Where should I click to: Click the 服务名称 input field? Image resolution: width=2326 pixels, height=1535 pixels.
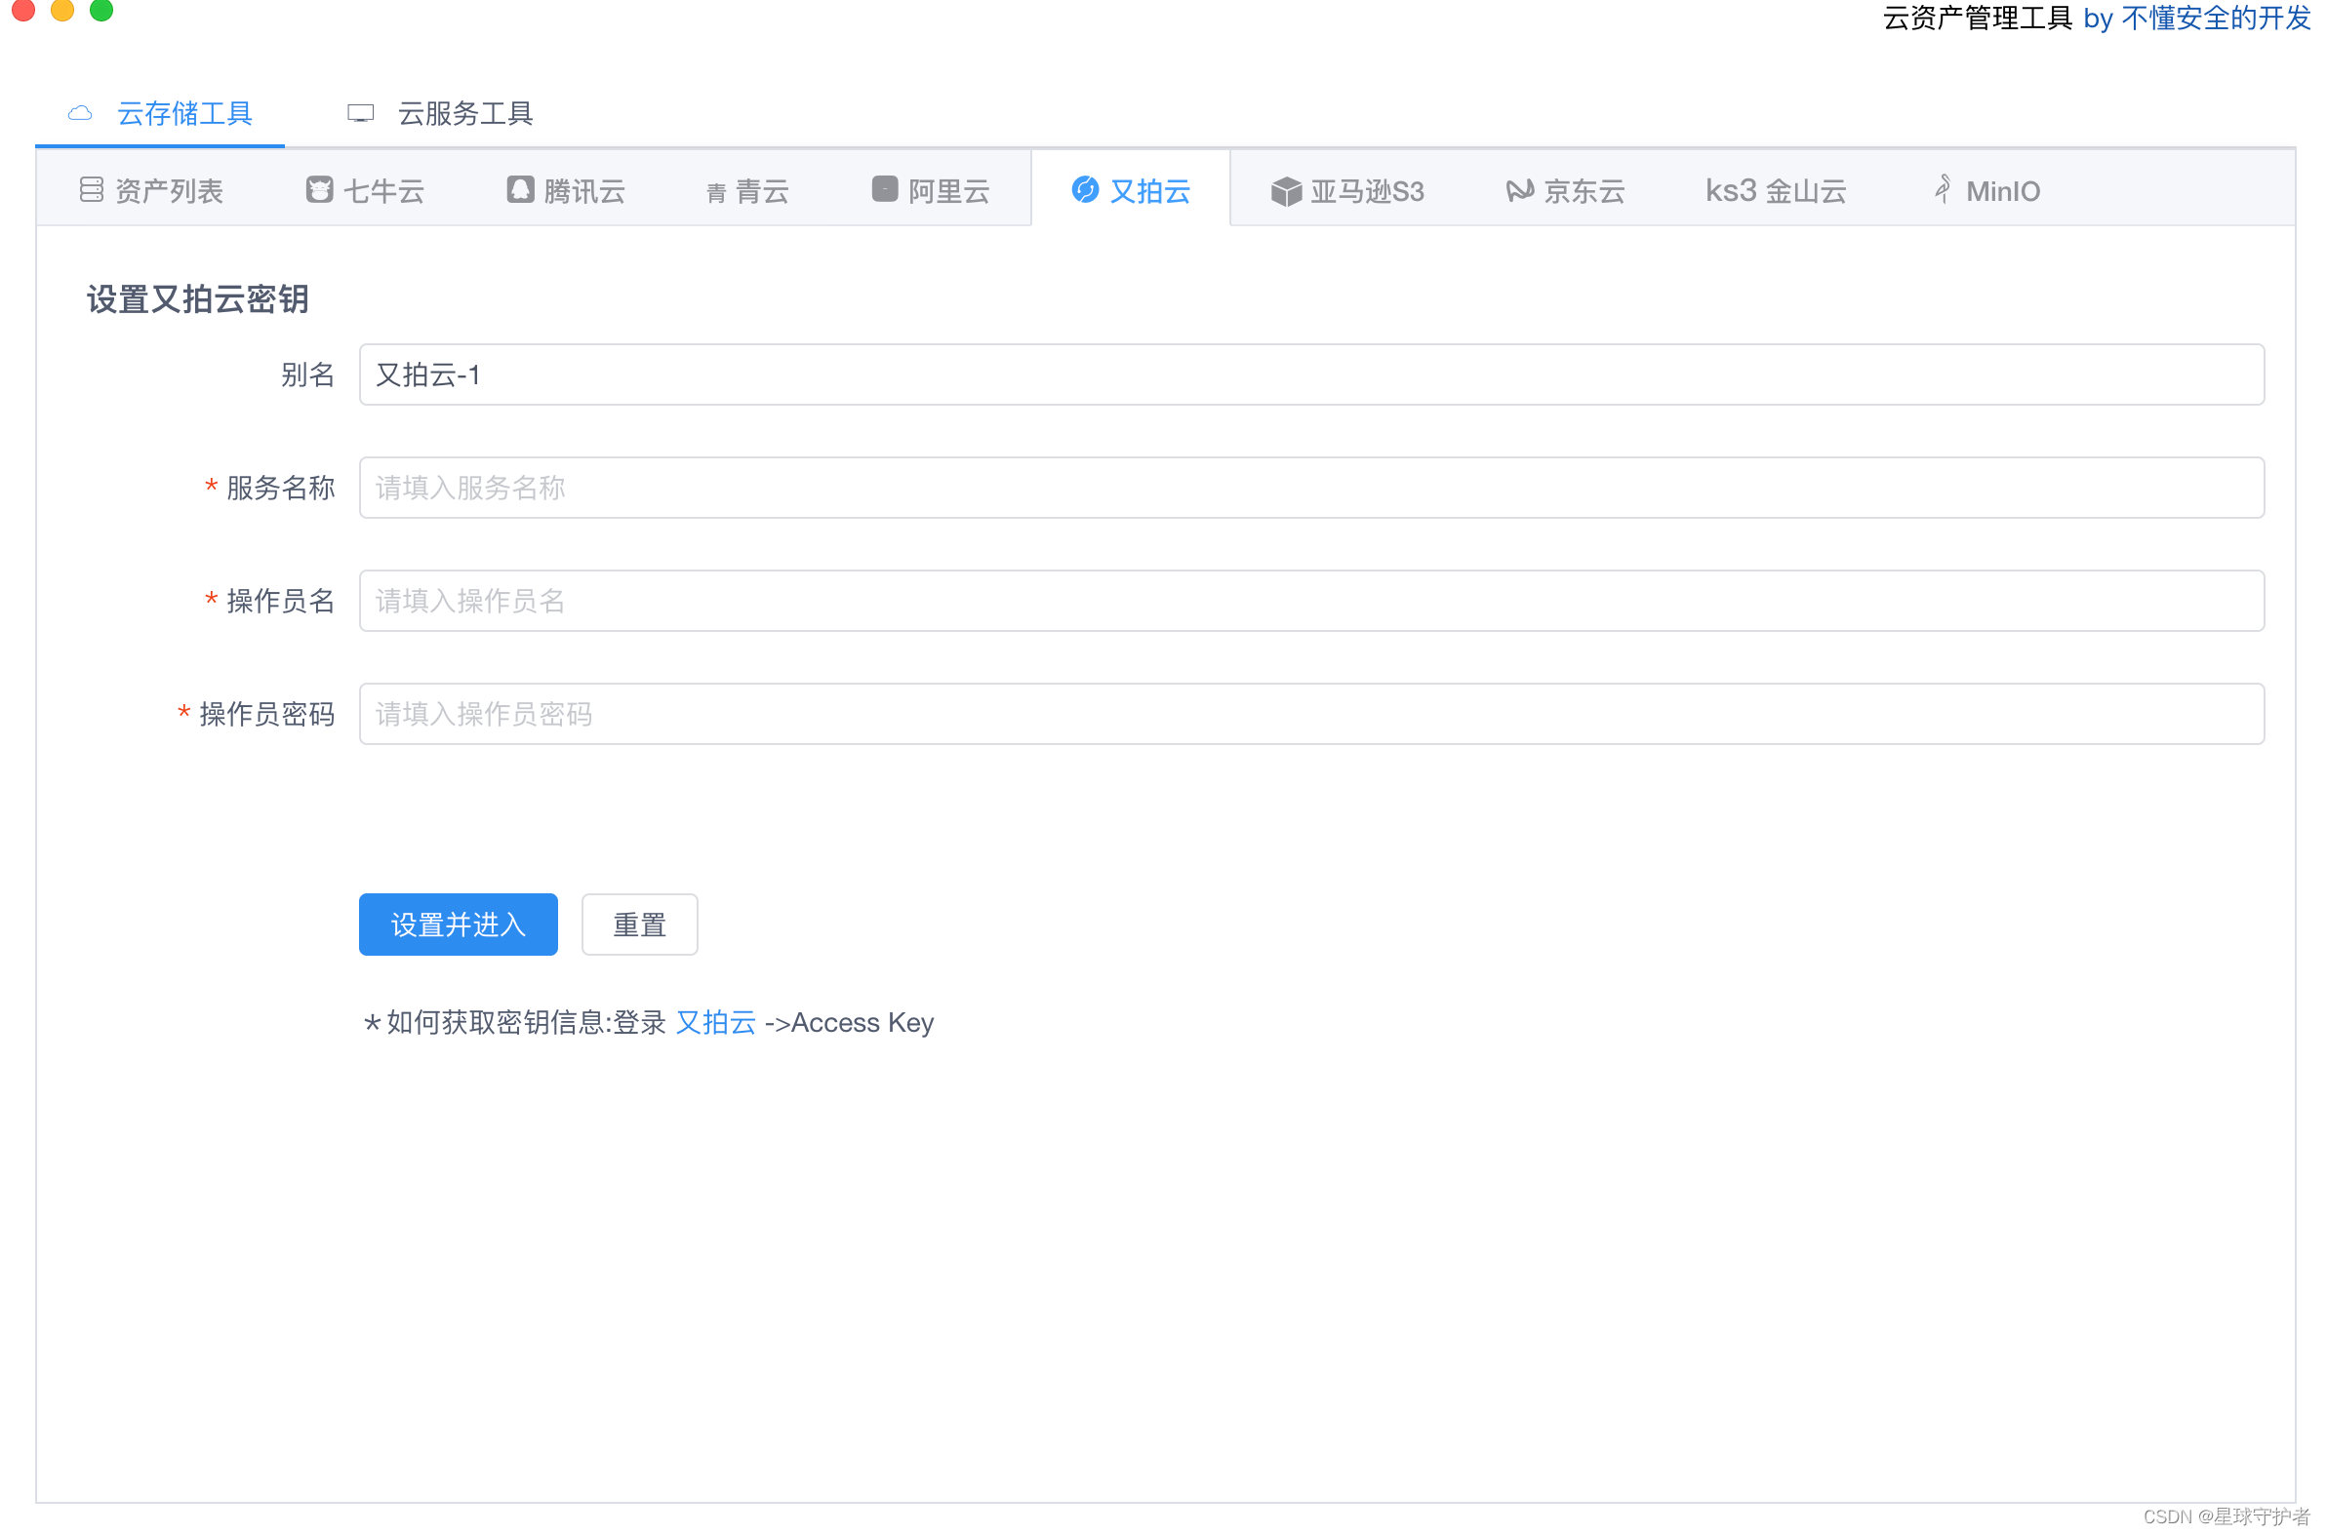tap(1310, 488)
